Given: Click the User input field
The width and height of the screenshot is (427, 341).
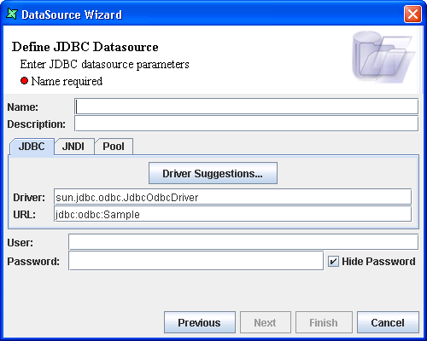Looking at the screenshot, I should [243, 242].
